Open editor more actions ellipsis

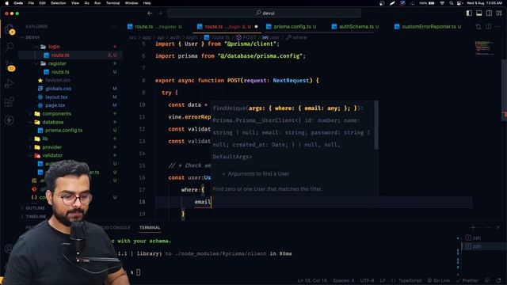[498, 26]
